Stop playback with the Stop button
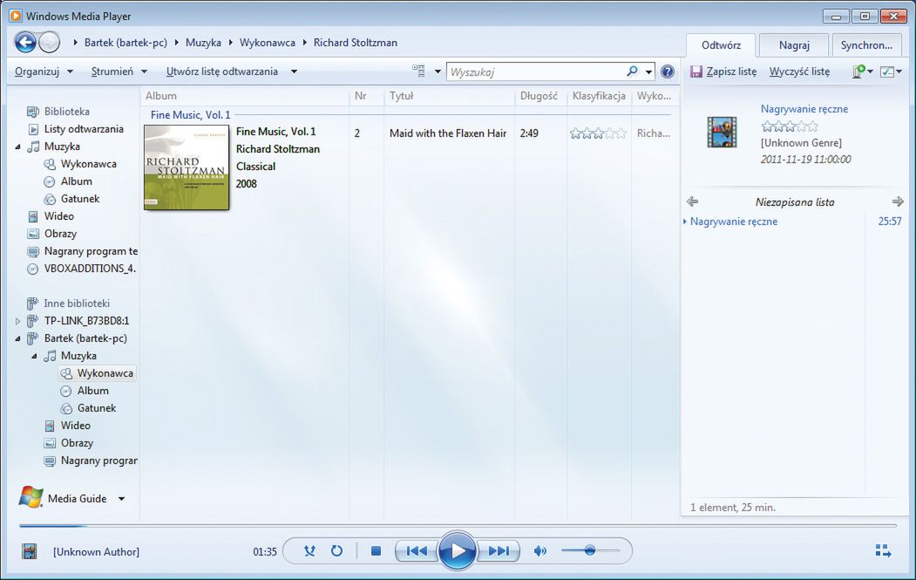This screenshot has width=916, height=580. pos(377,550)
